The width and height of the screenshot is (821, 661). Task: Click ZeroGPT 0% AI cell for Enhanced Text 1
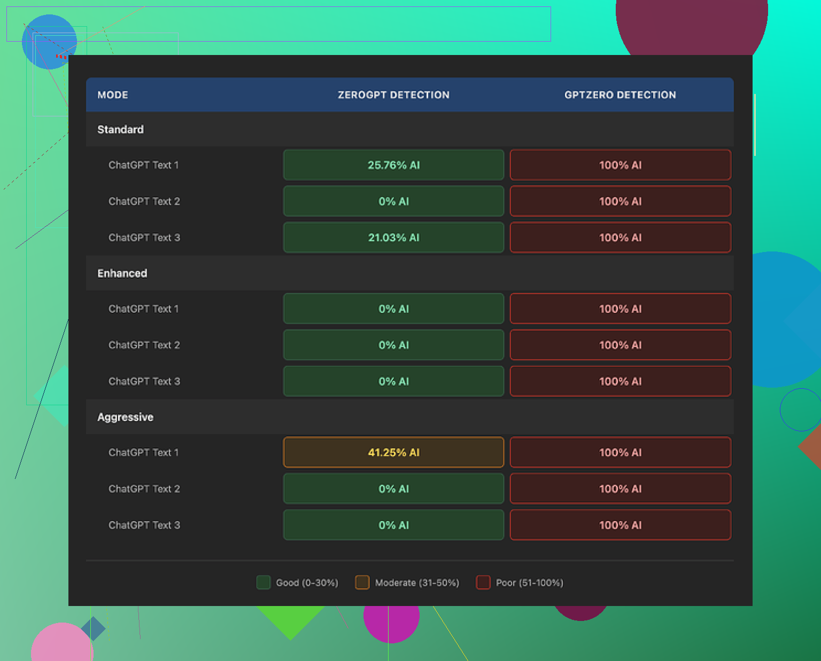[x=393, y=309]
